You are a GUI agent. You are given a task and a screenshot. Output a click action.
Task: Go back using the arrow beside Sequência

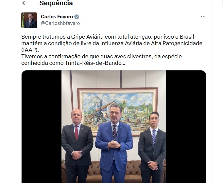point(25,3)
